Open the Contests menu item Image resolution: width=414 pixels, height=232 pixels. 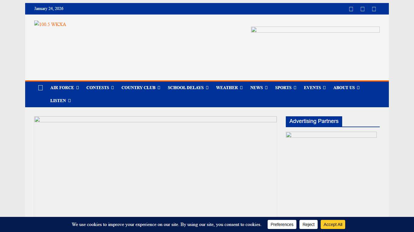(x=98, y=88)
